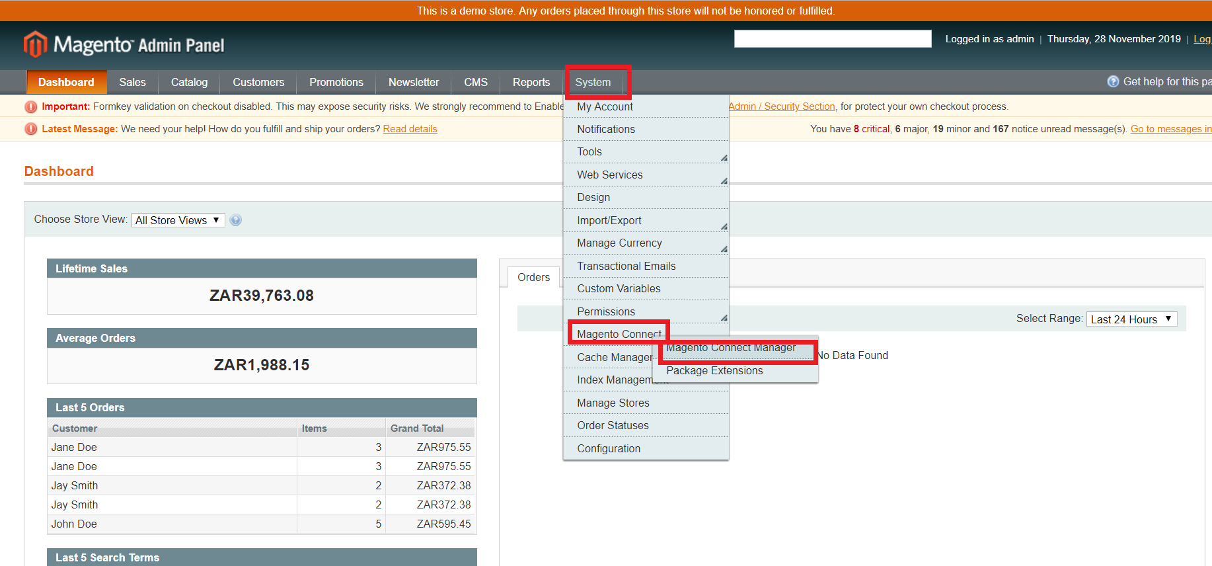Choose Package Extensions submenu item
This screenshot has width=1212, height=566.
pos(736,370)
